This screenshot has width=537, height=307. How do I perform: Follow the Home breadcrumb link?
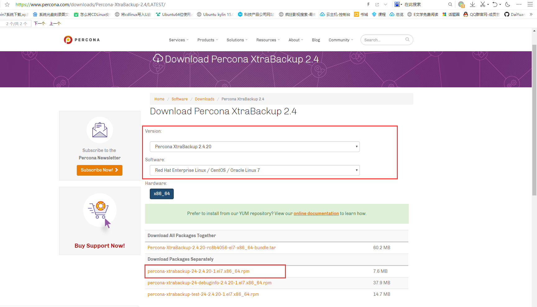159,99
